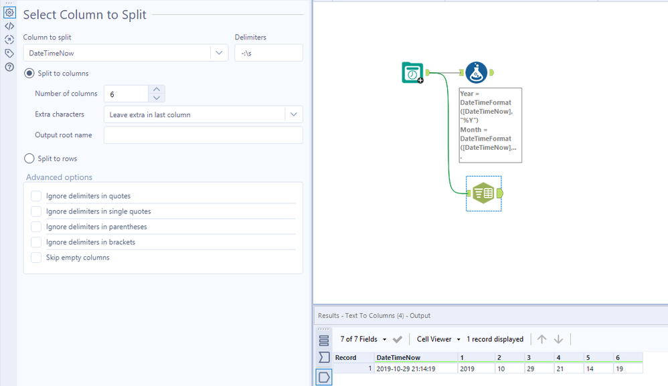Select the Text To Columns tool
The image size is (668, 386).
[x=483, y=193]
